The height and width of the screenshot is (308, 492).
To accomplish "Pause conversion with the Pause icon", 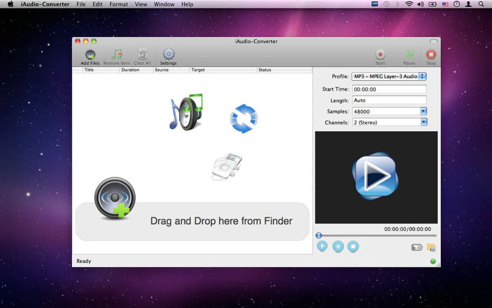I will pos(409,55).
